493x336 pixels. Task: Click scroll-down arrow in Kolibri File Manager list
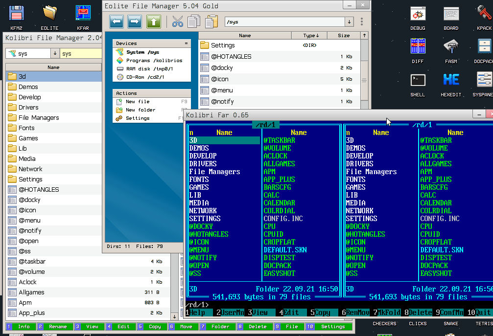(174, 316)
